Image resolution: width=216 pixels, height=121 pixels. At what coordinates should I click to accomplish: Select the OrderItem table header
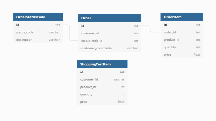[182, 17]
